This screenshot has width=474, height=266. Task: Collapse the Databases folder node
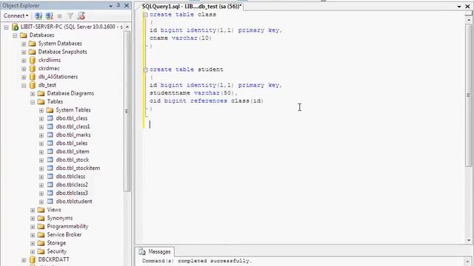(15, 35)
